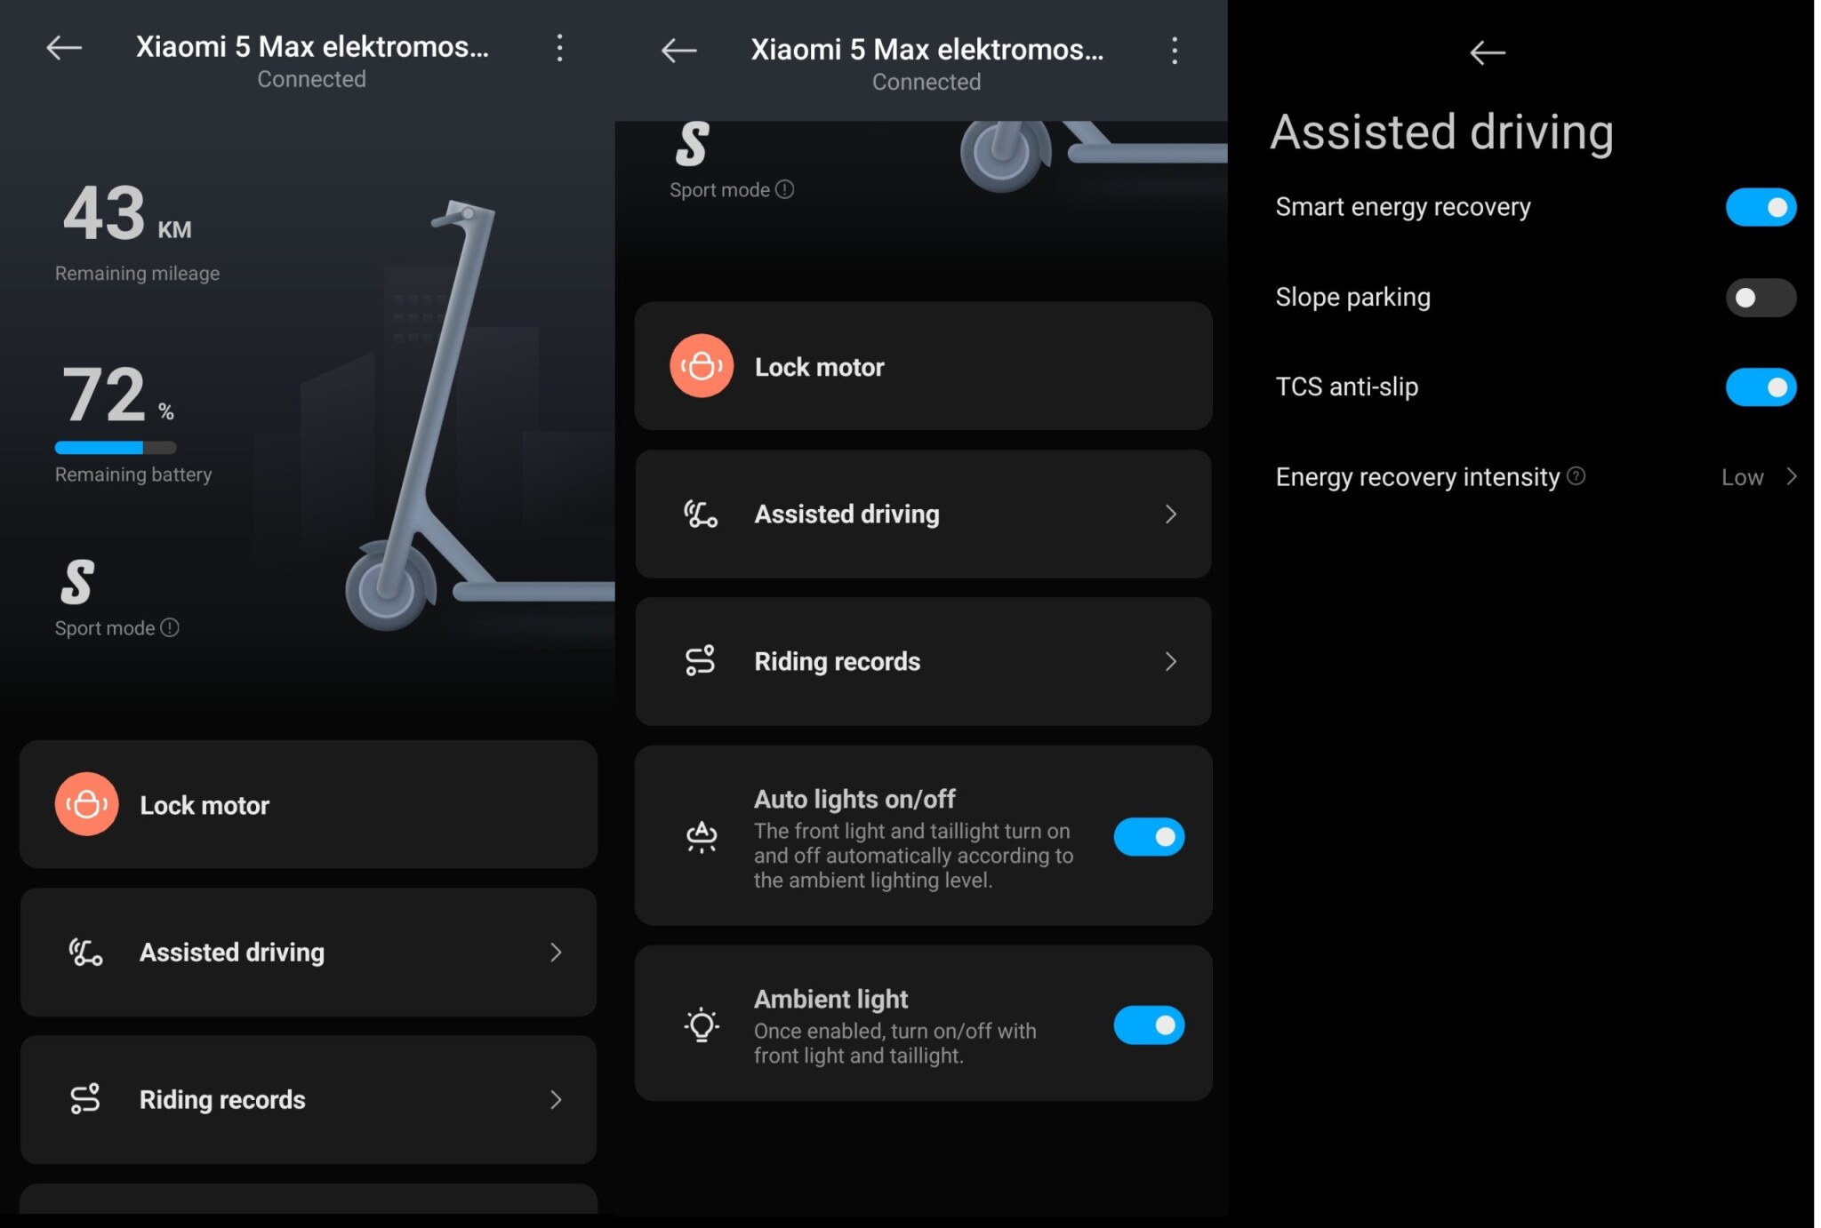Tap device title on left screen header
Image resolution: width=1821 pixels, height=1228 pixels.
[x=312, y=46]
